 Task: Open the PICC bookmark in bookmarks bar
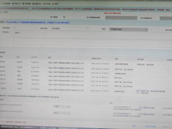[47, 4]
